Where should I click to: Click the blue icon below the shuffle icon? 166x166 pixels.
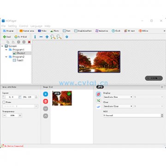(x=98, y=107)
